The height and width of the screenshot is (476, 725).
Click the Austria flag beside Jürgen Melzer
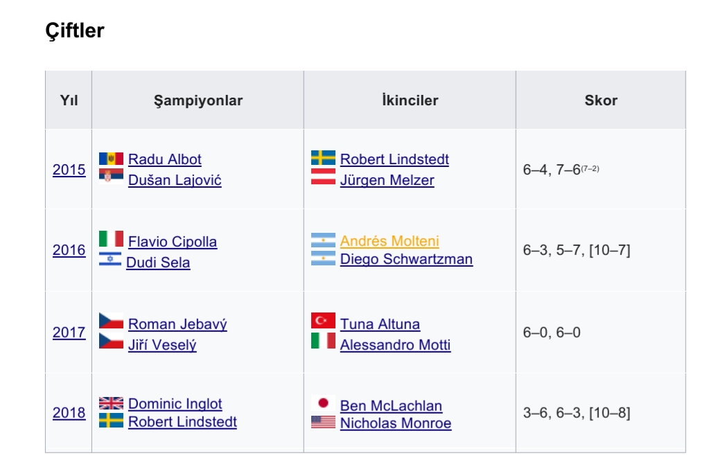pyautogui.click(x=323, y=177)
